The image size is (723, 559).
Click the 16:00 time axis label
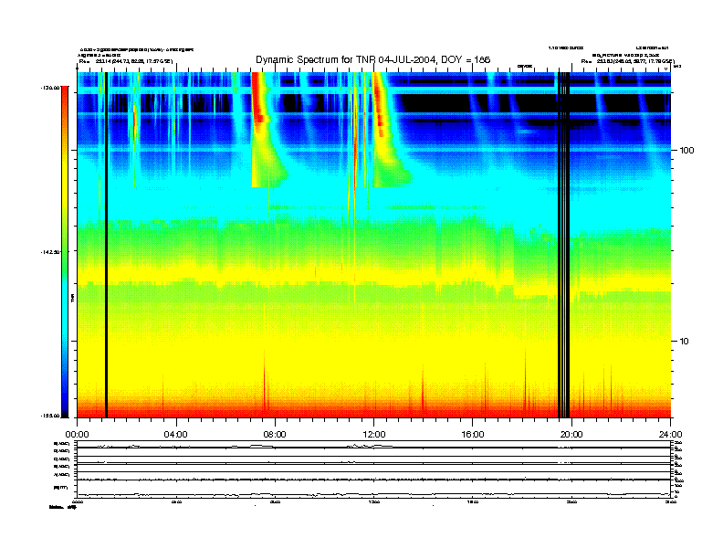pyautogui.click(x=473, y=435)
